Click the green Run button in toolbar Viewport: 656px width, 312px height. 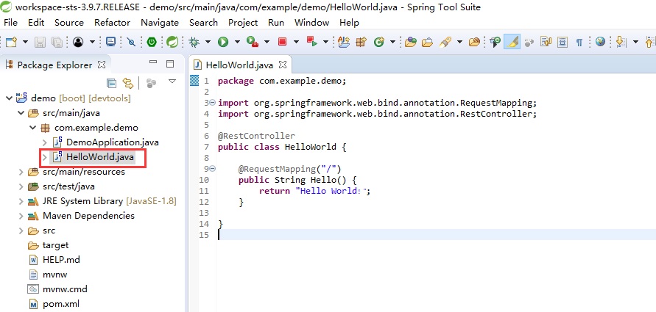point(223,41)
